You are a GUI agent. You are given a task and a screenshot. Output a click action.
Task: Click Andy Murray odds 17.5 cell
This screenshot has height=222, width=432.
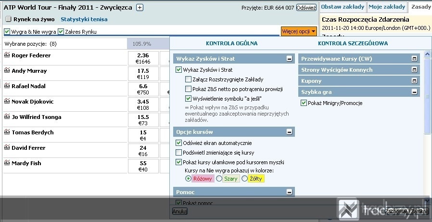[143, 74]
